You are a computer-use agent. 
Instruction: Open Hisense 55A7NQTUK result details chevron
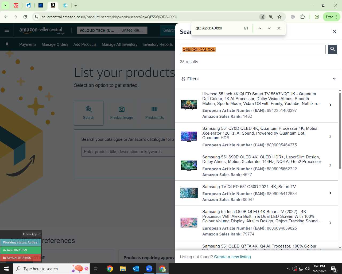[x=331, y=105]
